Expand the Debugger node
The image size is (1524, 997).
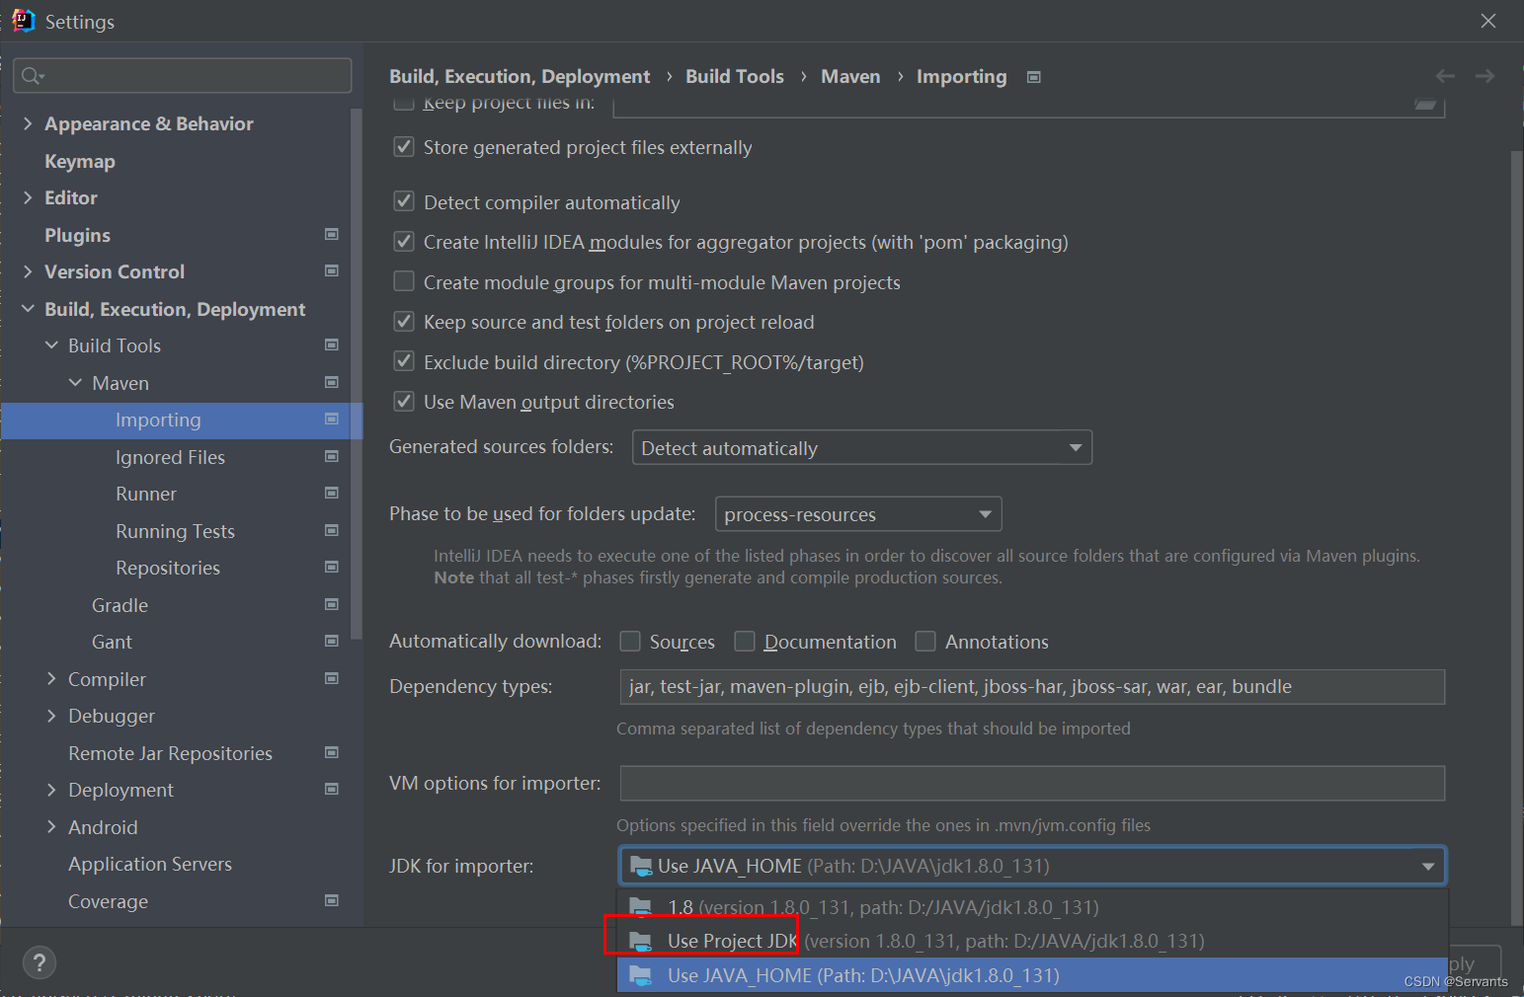coord(51,716)
